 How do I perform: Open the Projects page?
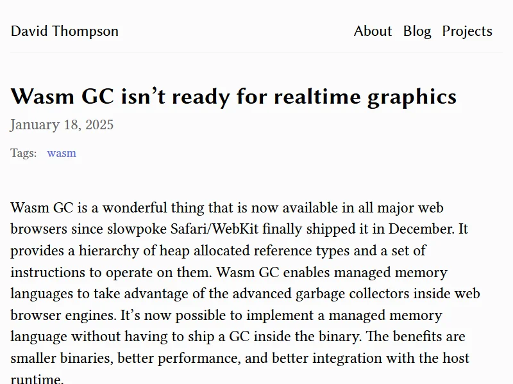coord(467,31)
